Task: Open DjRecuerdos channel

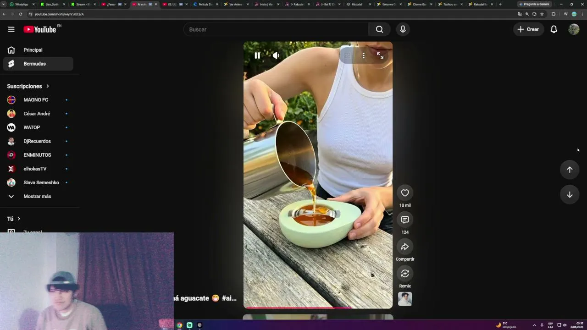Action: [38, 141]
